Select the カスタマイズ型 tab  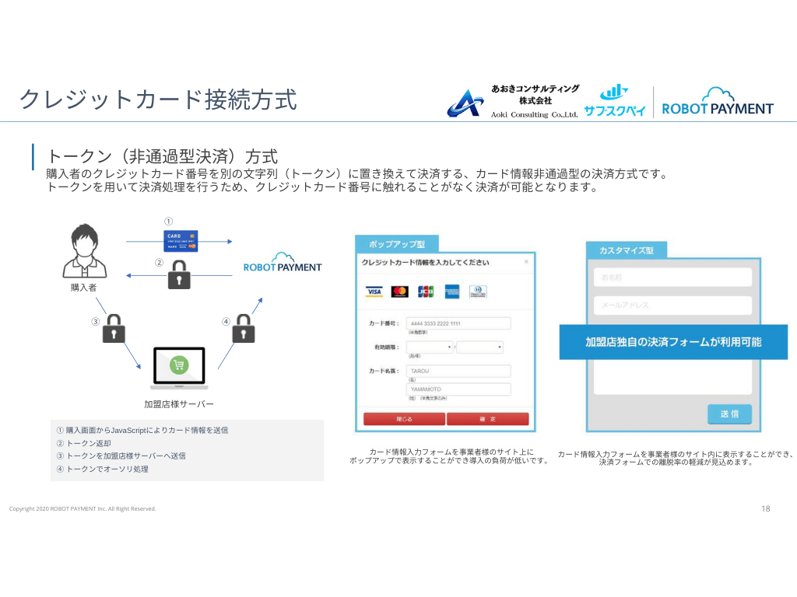tap(627, 250)
